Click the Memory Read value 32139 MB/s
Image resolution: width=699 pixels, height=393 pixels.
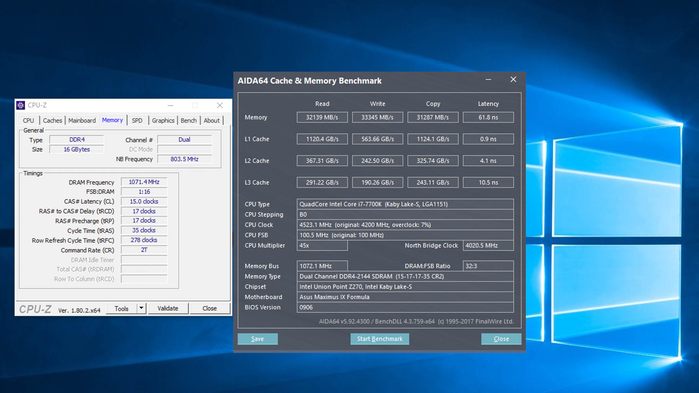point(322,117)
